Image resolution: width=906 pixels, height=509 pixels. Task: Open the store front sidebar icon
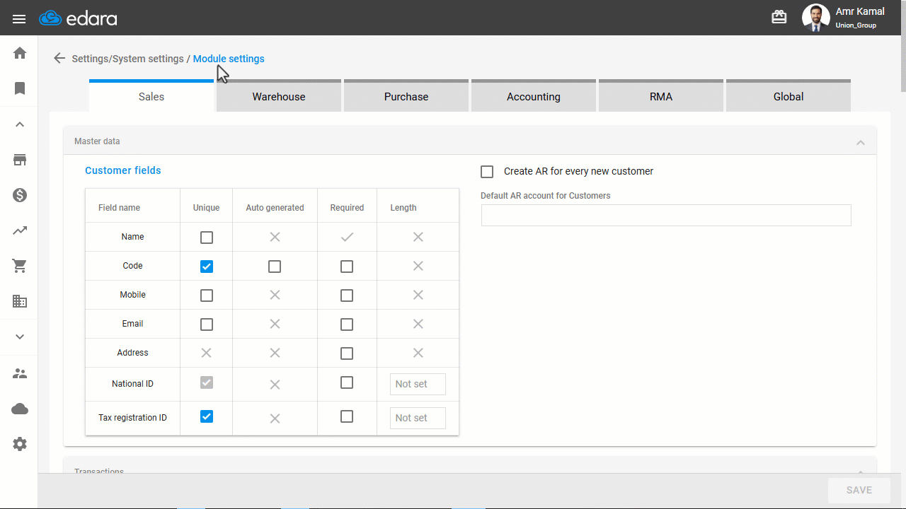pos(20,160)
